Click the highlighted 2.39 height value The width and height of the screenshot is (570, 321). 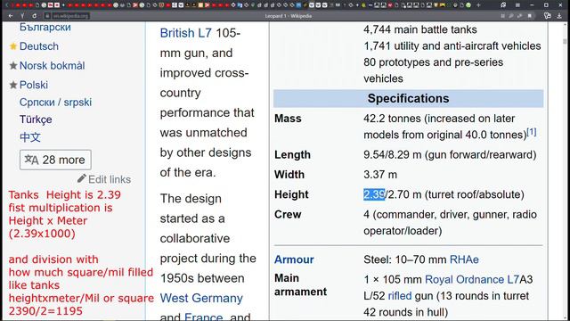[x=374, y=194]
